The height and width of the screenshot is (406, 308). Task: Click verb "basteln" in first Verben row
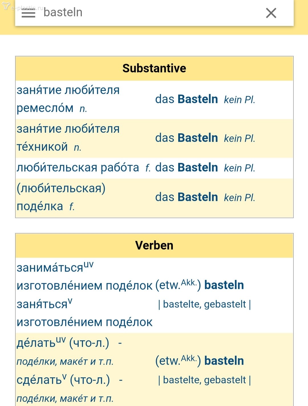point(224,285)
